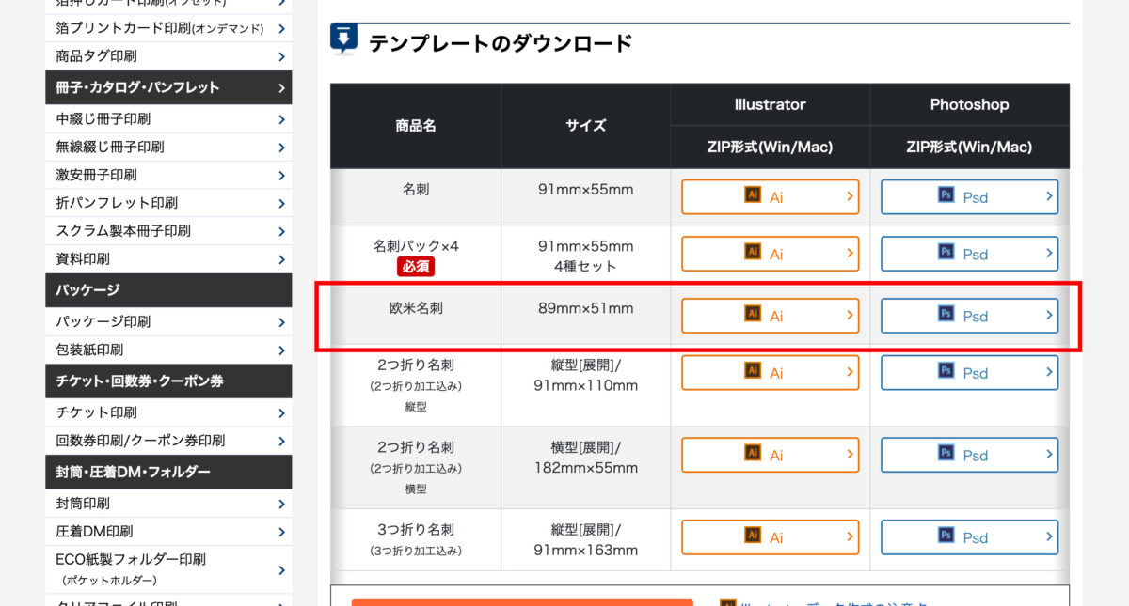
Task: Go to チケット印刷 in the sidebar
Action: tap(96, 412)
